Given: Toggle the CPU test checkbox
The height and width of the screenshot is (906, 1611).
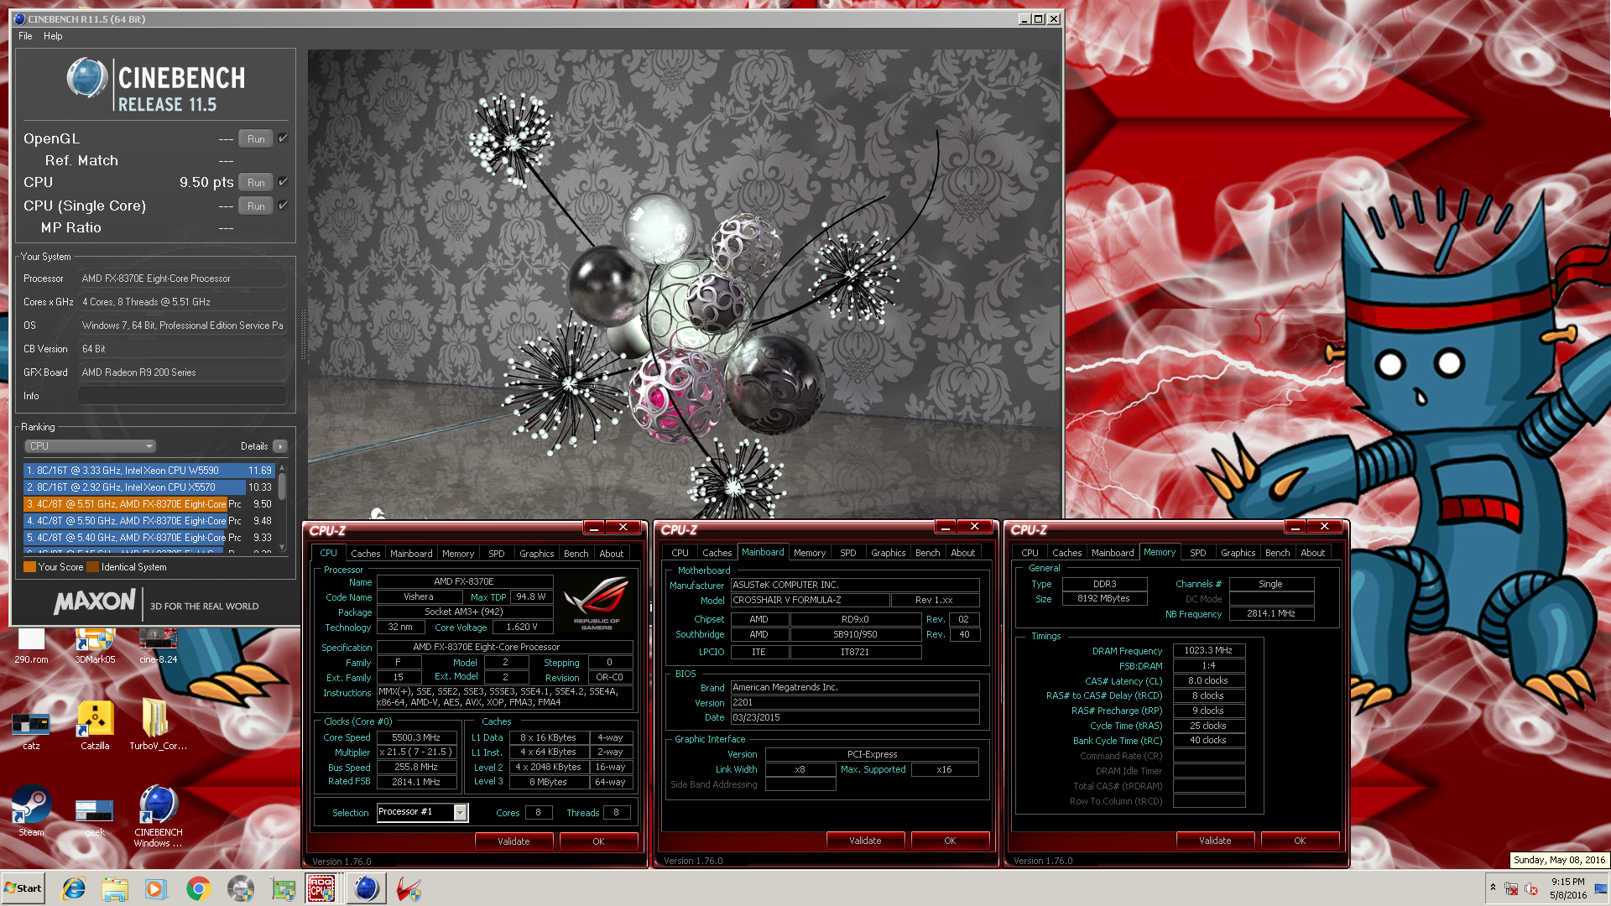Looking at the screenshot, I should [284, 182].
